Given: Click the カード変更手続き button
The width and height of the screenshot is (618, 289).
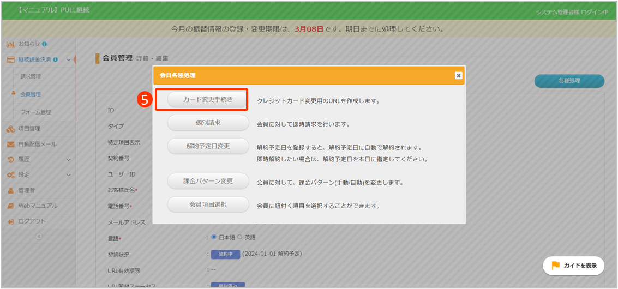Looking at the screenshot, I should [x=208, y=99].
